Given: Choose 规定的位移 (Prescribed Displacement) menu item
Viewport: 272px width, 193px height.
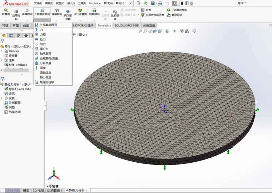Looking at the screenshot, I should (x=53, y=82).
